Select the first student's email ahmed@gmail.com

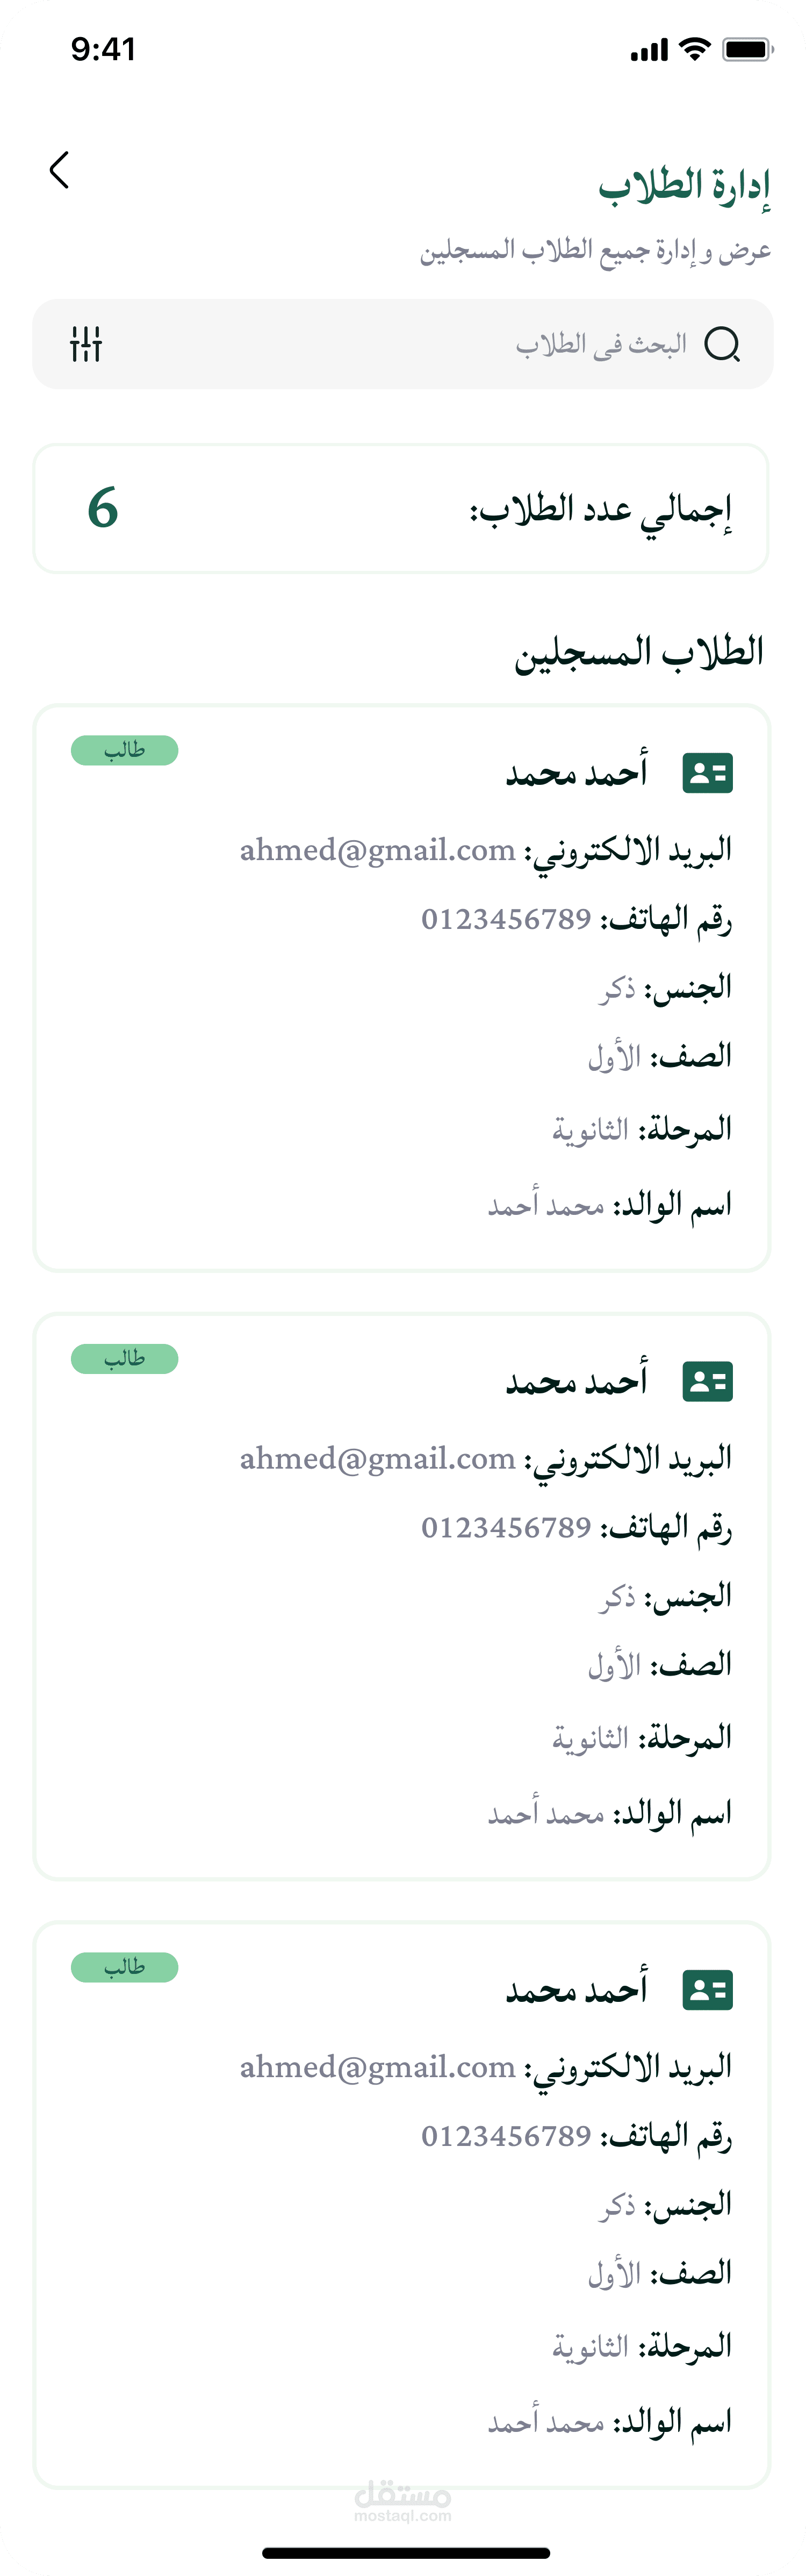[377, 850]
